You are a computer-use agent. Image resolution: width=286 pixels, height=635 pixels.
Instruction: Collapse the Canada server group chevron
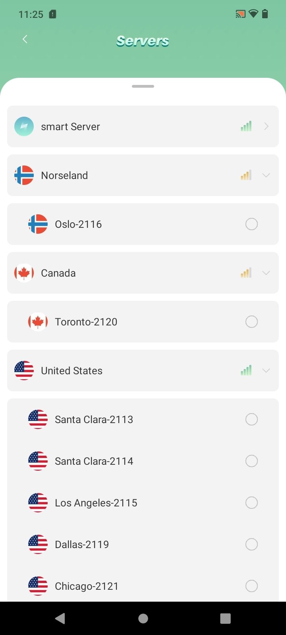tap(266, 273)
